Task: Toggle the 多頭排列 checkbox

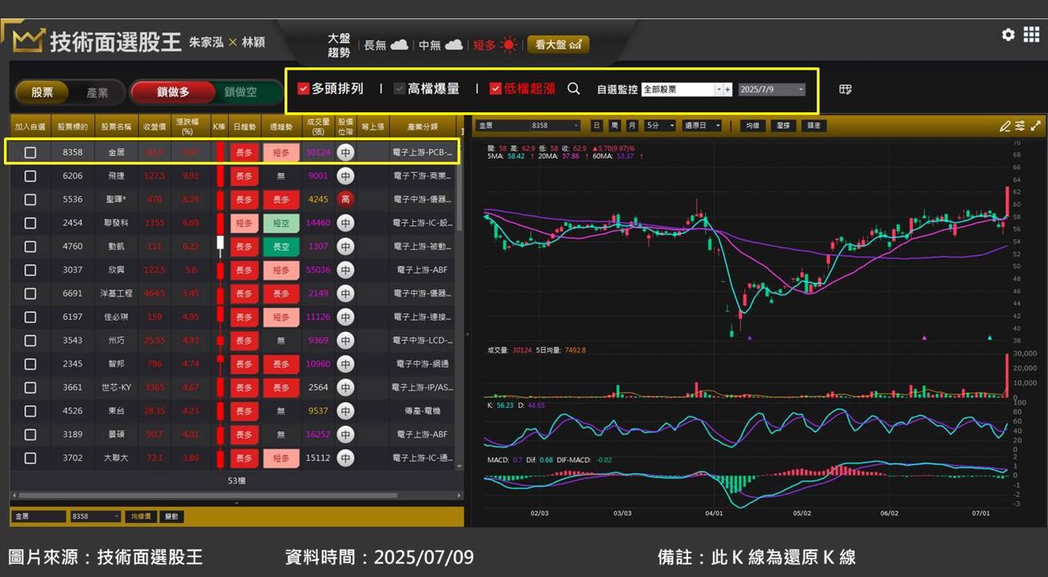Action: pos(303,89)
